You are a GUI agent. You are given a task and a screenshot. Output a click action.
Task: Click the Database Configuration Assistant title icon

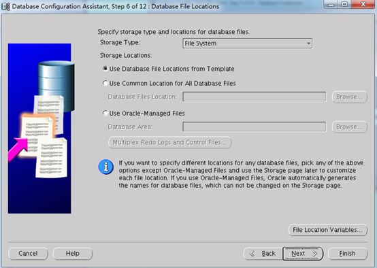pyautogui.click(x=5, y=6)
